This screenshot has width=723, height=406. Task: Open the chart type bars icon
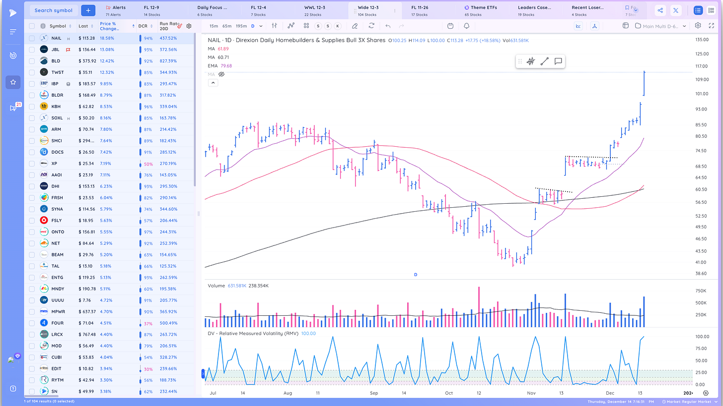click(275, 26)
